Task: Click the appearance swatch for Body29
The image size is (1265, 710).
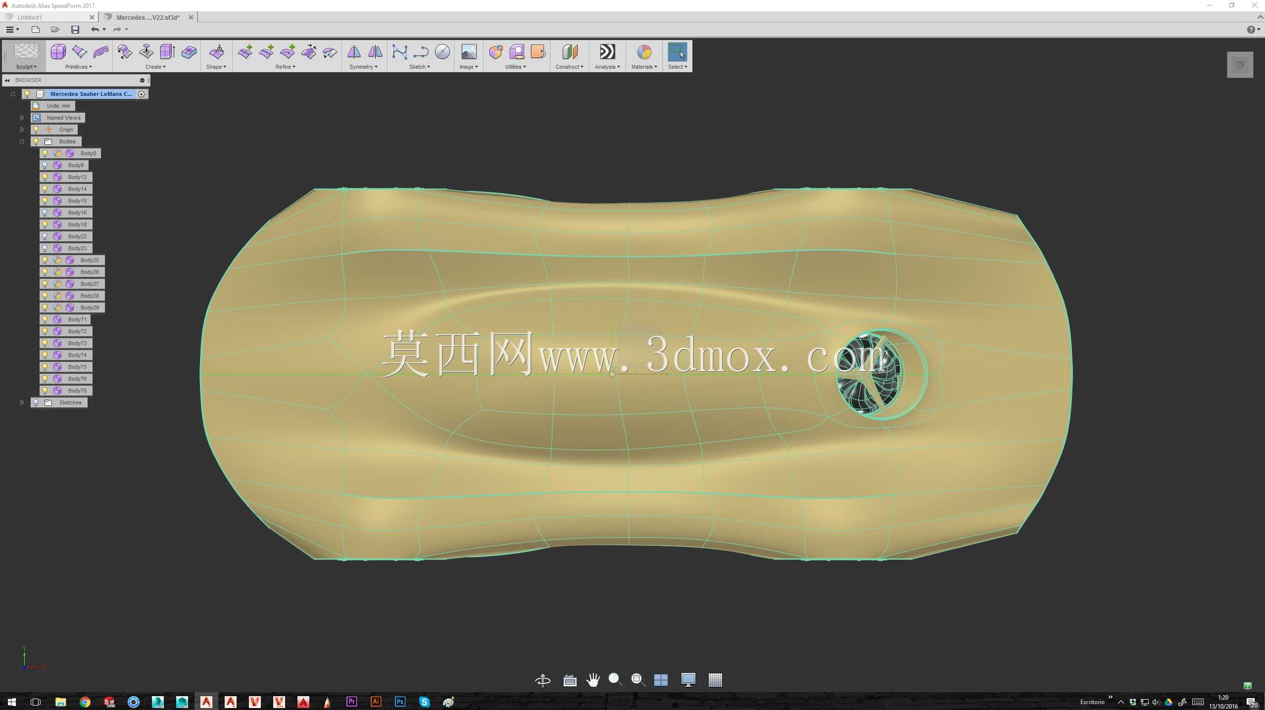Action: coord(57,308)
